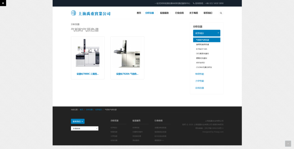The width and height of the screenshot is (294, 149).
Task: Expand the 分析仪器 navigation menu
Action: pyautogui.click(x=150, y=13)
